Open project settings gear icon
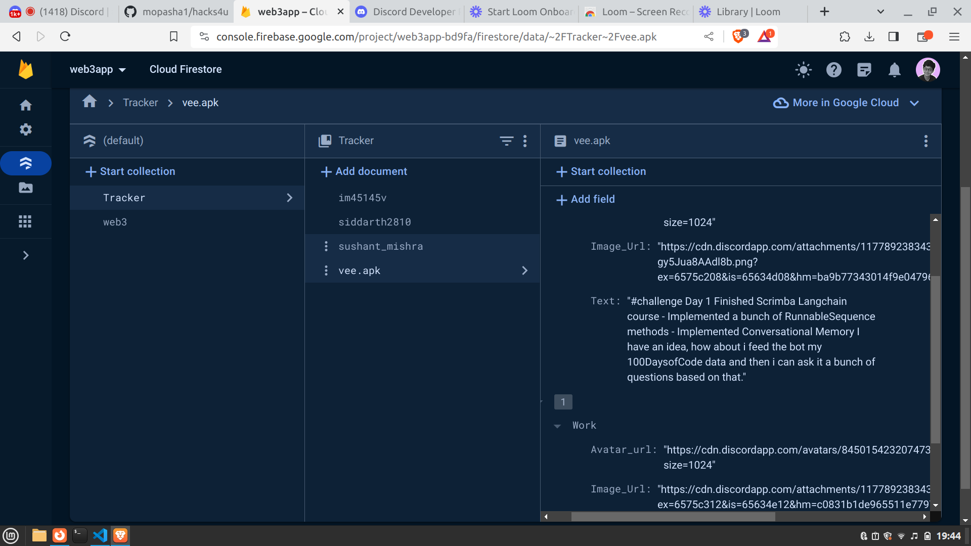Screen dimensions: 971x546 coord(25,129)
